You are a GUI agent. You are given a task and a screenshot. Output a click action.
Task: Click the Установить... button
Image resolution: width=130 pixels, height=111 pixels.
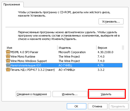click(111, 22)
